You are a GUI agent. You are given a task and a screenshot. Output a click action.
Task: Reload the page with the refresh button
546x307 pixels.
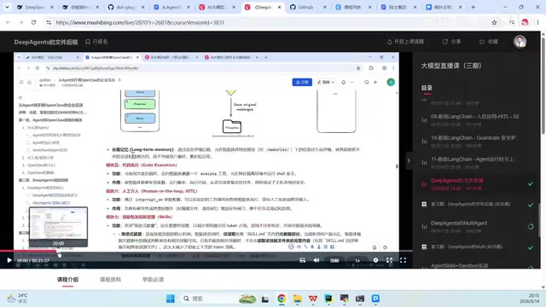coord(33,22)
